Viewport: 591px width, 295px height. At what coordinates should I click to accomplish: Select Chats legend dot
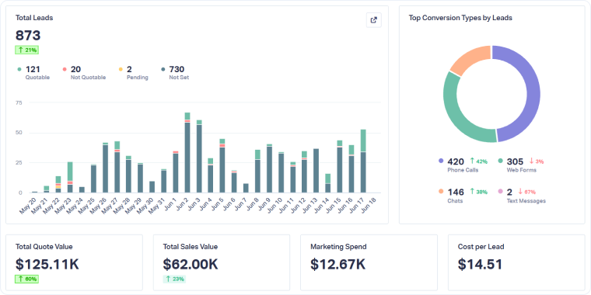[441, 192]
